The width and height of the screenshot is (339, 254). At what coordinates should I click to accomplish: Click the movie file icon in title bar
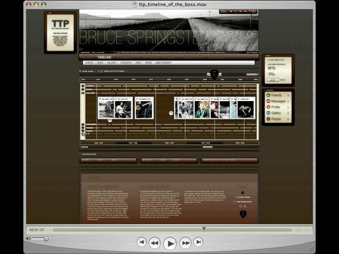coord(135,4)
